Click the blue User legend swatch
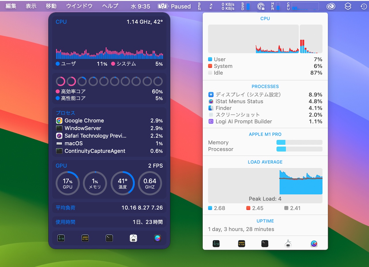 coord(210,59)
